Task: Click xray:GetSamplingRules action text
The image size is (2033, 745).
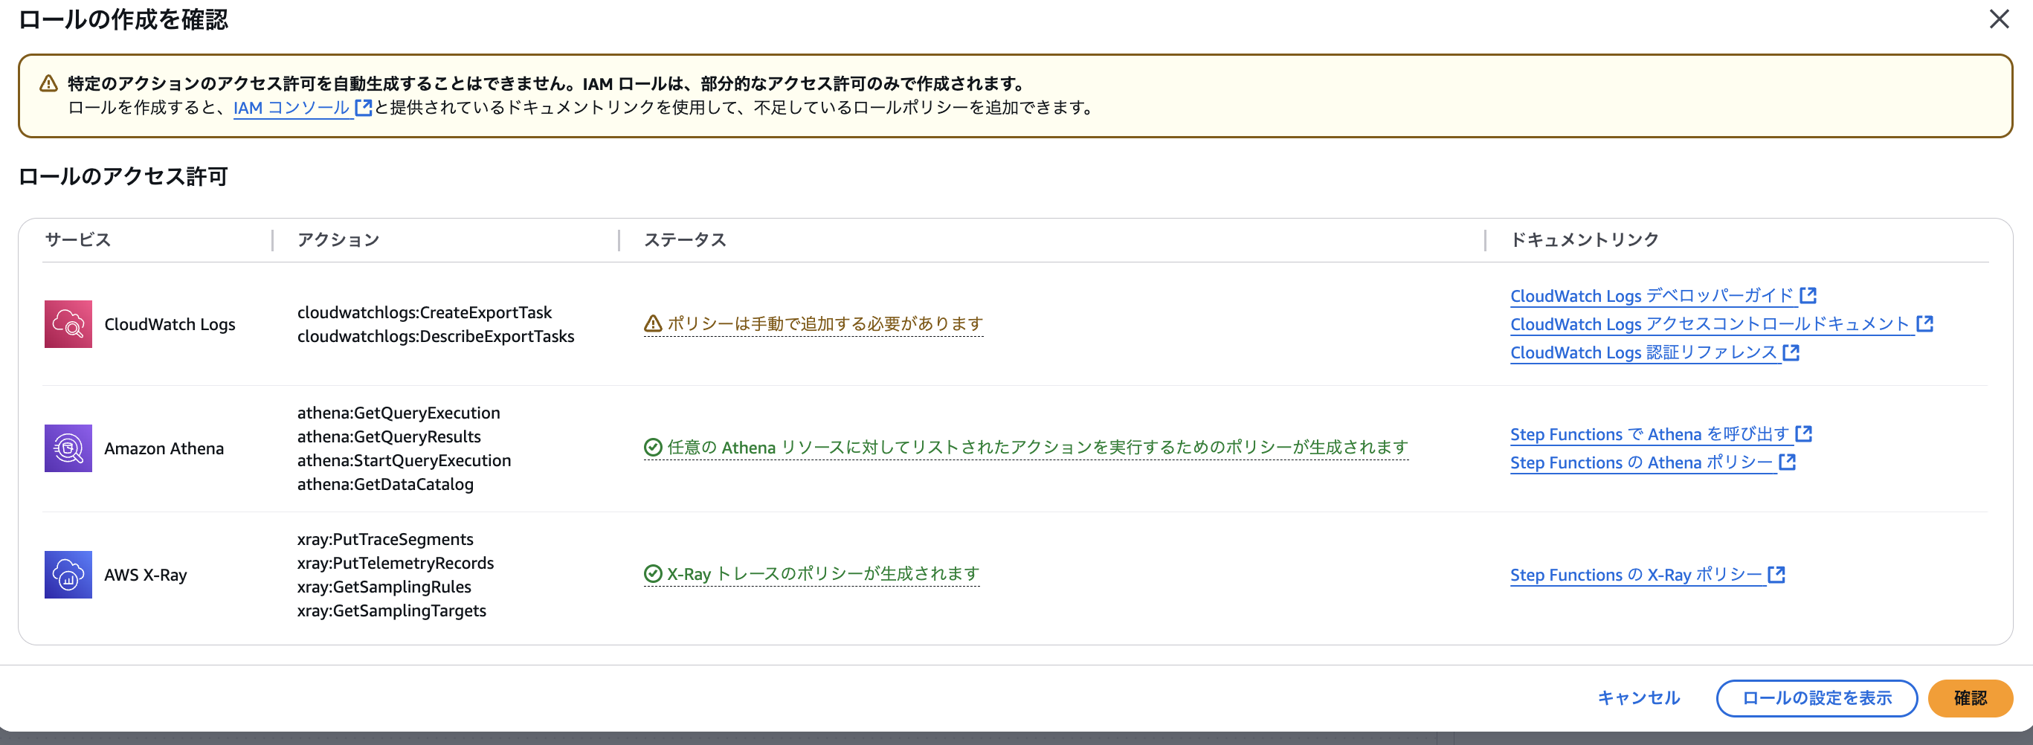Action: coord(384,587)
